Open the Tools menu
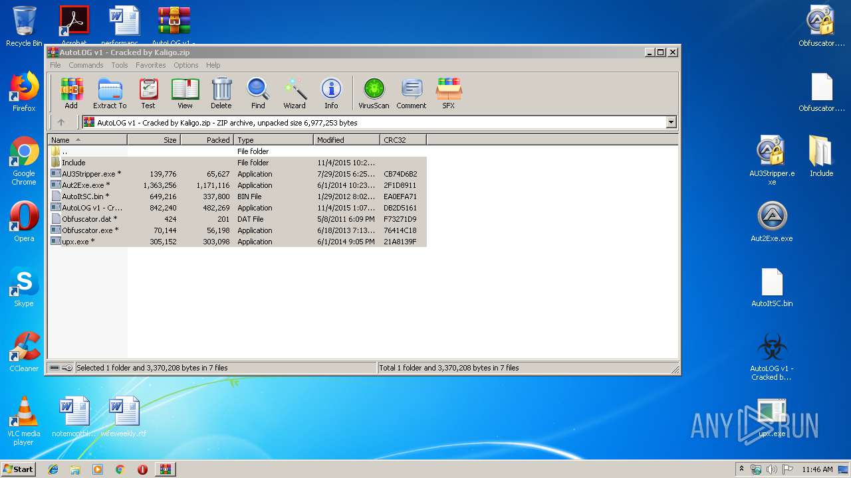Screen dimensions: 851x478 pos(120,65)
